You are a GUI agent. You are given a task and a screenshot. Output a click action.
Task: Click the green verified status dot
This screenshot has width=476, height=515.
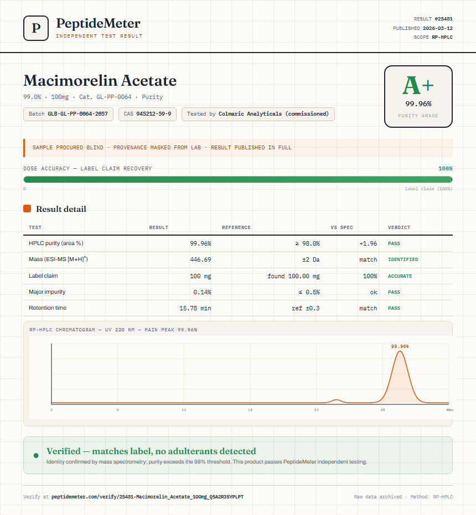coord(36,455)
